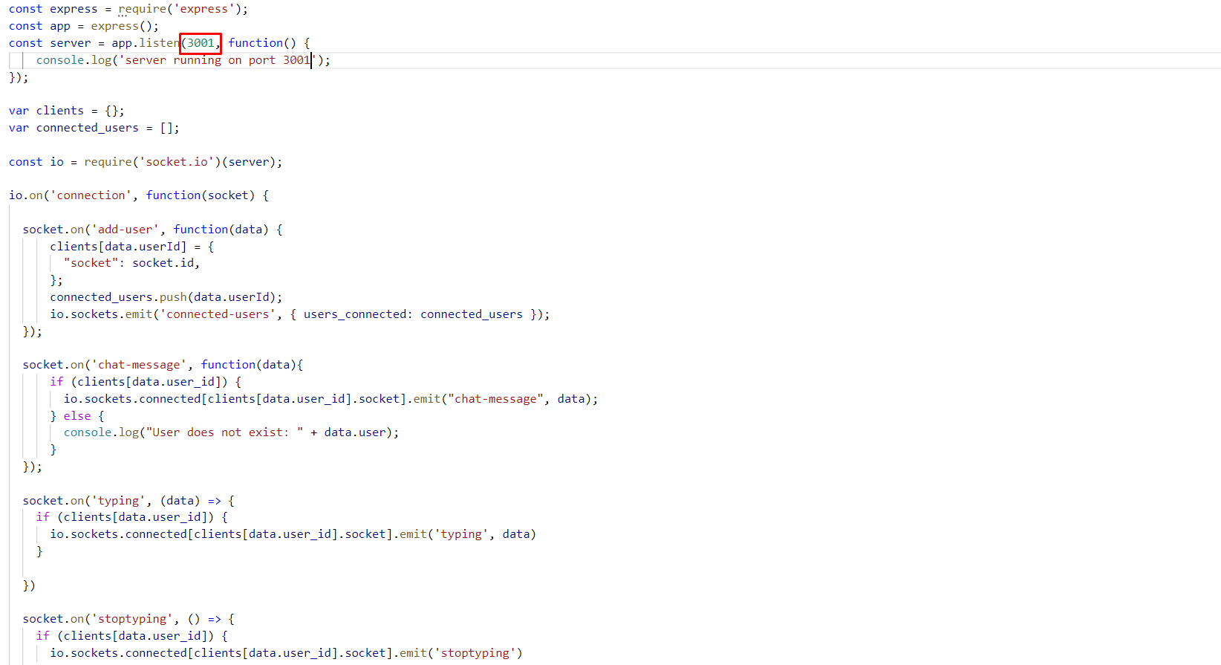Click the port number 3001 in app.listen
This screenshot has height=665, width=1221.
coord(201,43)
